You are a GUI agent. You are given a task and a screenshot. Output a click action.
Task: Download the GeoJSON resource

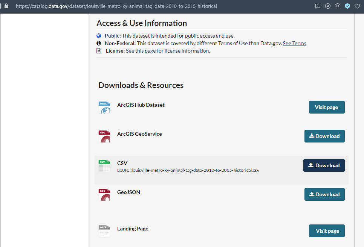(x=324, y=194)
